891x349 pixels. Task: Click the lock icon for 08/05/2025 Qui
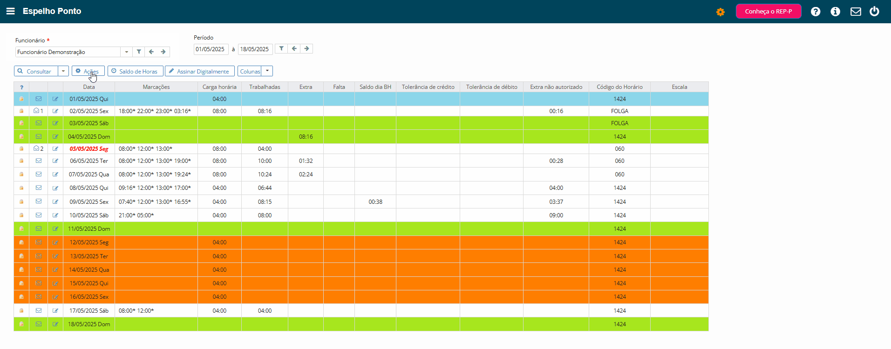pyautogui.click(x=21, y=188)
